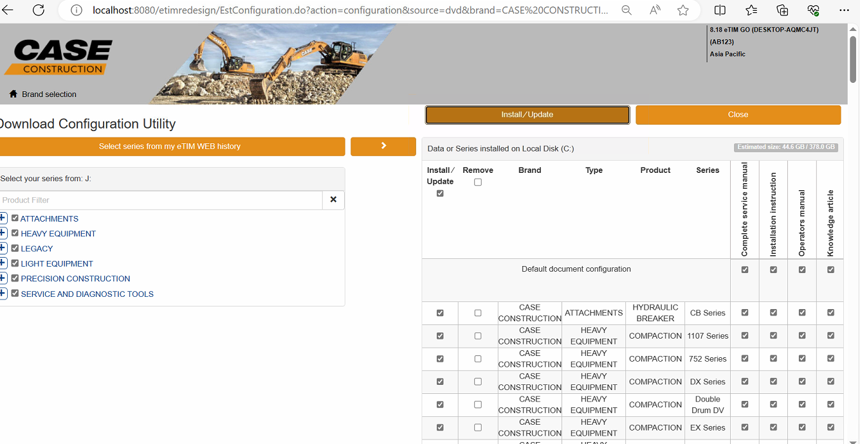The image size is (860, 444).
Task: Click the 1107 Series cell
Action: 708,336
